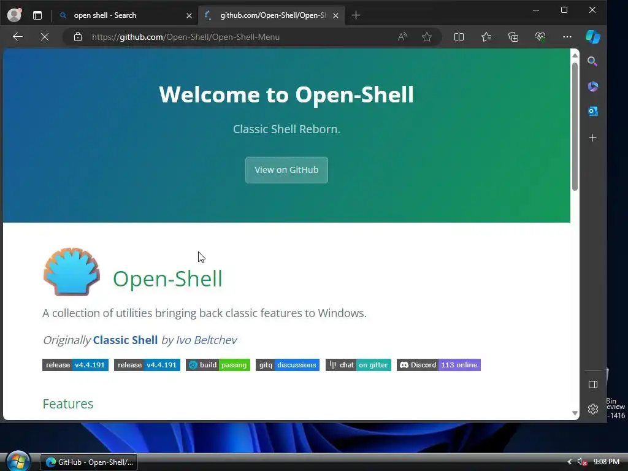The height and width of the screenshot is (471, 628).
Task: Select the github.com/Open-Shell tab
Action: (272, 15)
